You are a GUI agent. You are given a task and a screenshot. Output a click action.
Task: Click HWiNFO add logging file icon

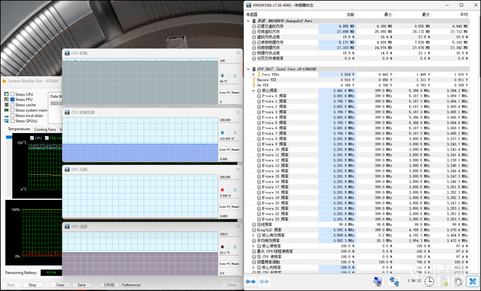444,281
